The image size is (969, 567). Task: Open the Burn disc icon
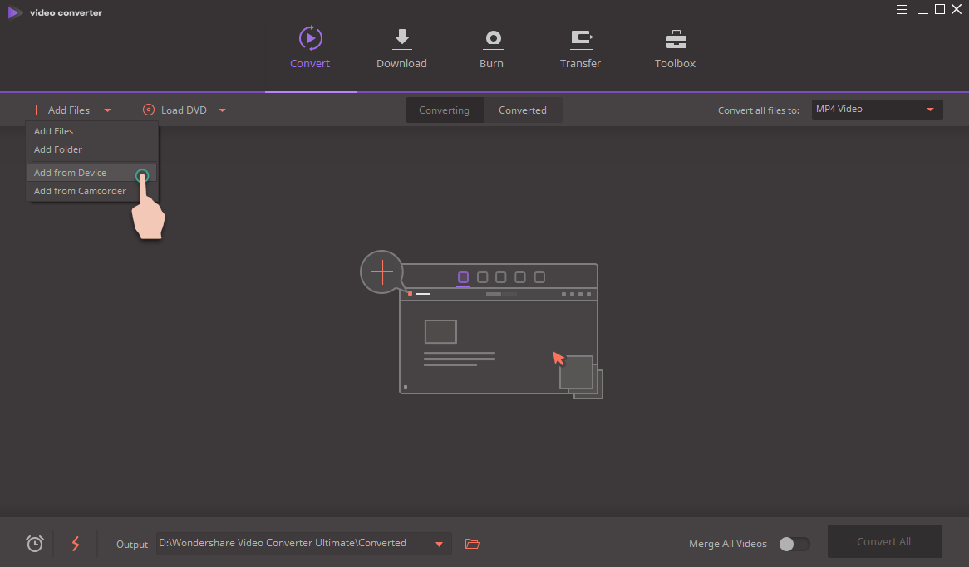coord(493,39)
